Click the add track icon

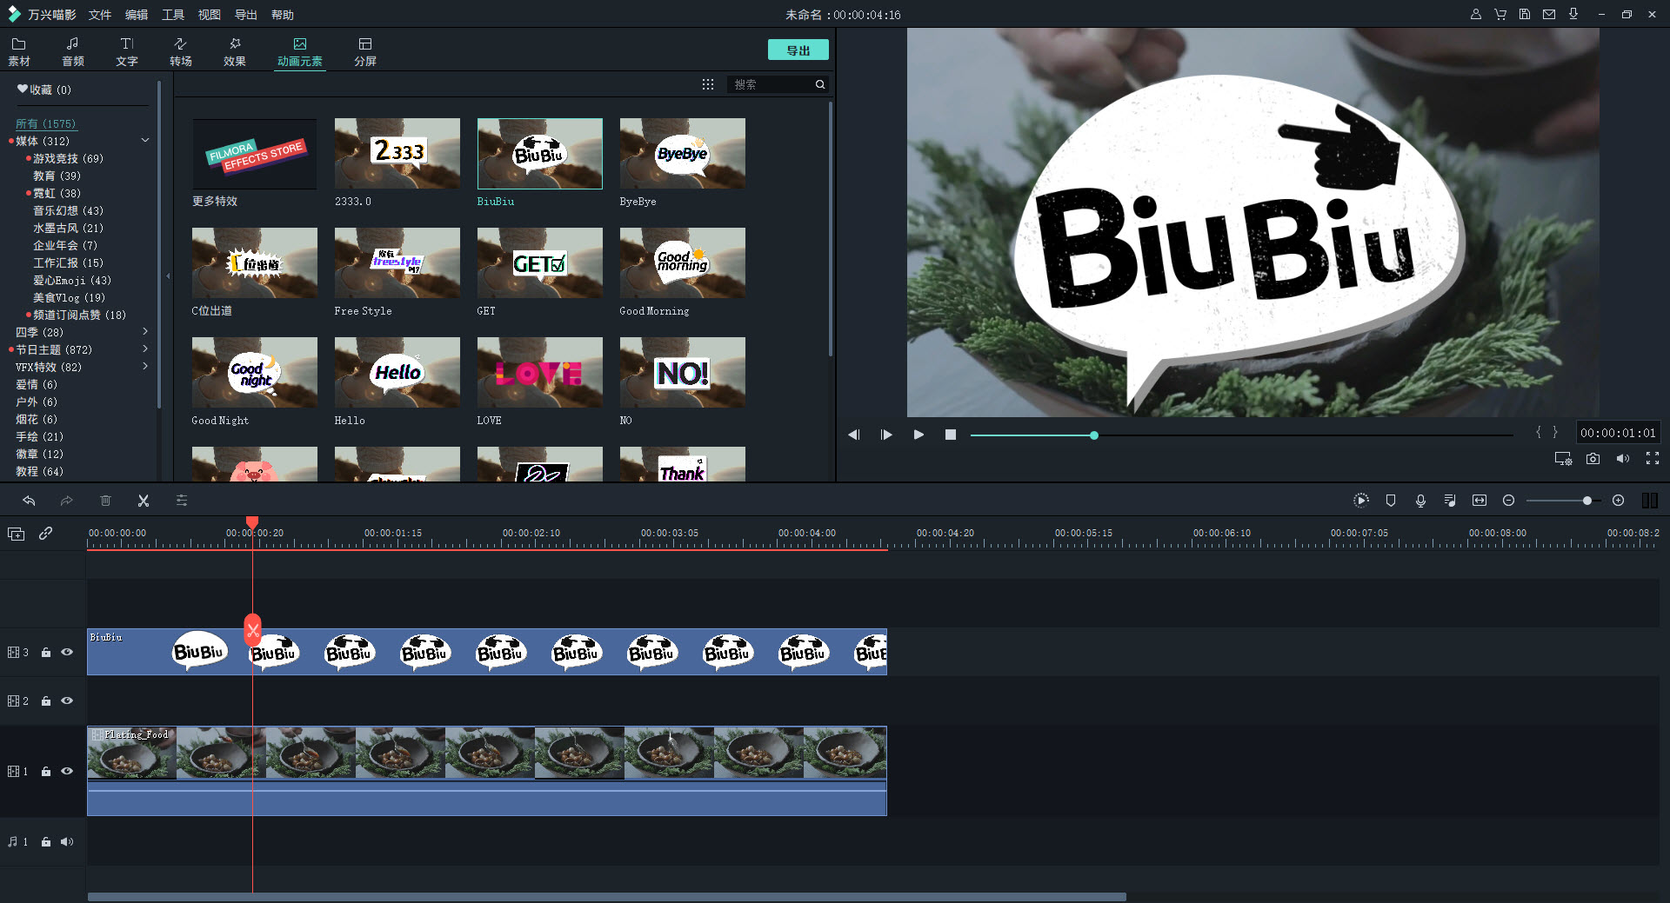17,534
